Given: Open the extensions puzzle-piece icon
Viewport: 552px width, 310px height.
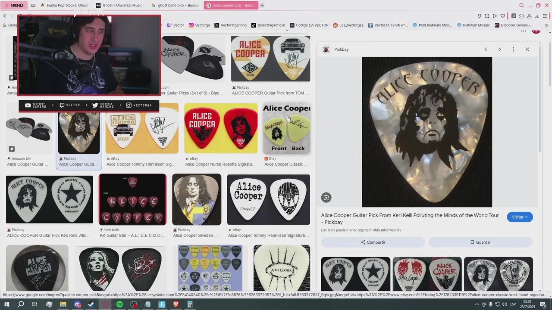Looking at the screenshot, I should [521, 16].
